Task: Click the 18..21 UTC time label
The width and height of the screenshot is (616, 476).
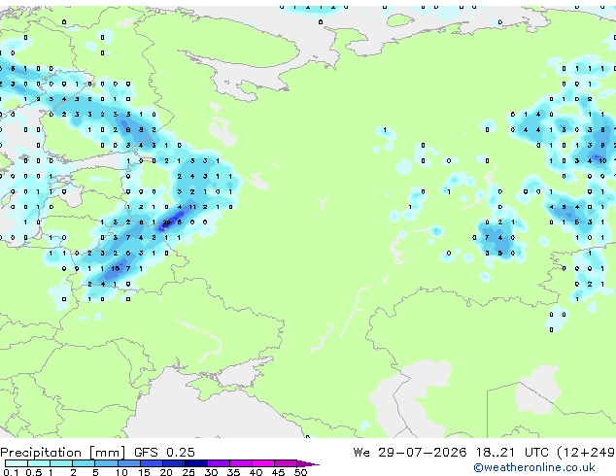Action: tap(512, 453)
